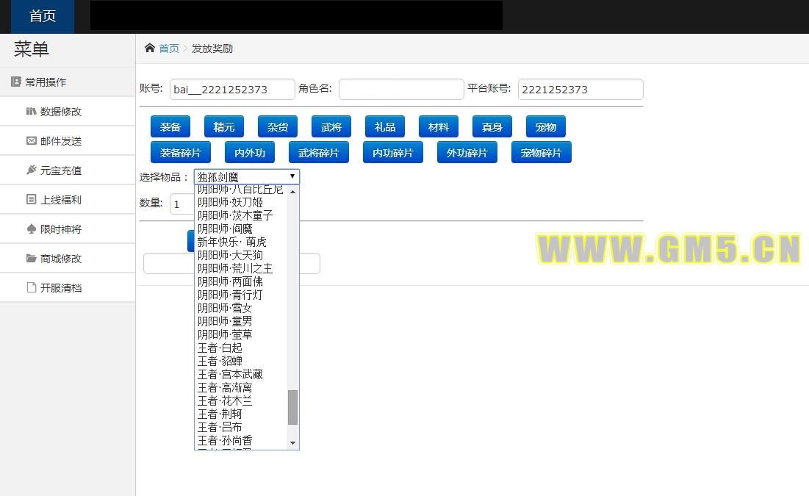Image resolution: width=809 pixels, height=496 pixels.
Task: Click the home icon in breadcrumb
Action: [x=150, y=48]
